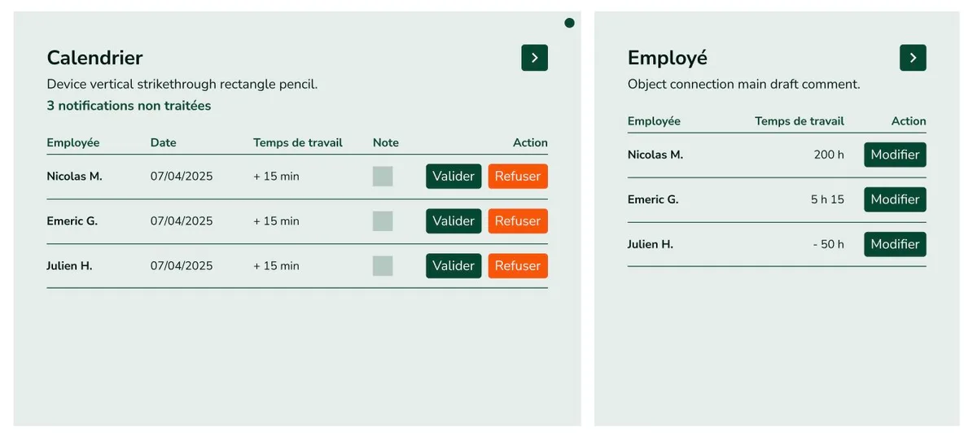977x441 pixels.
Task: Open the Calendrier panel arrow button
Action: click(x=534, y=58)
